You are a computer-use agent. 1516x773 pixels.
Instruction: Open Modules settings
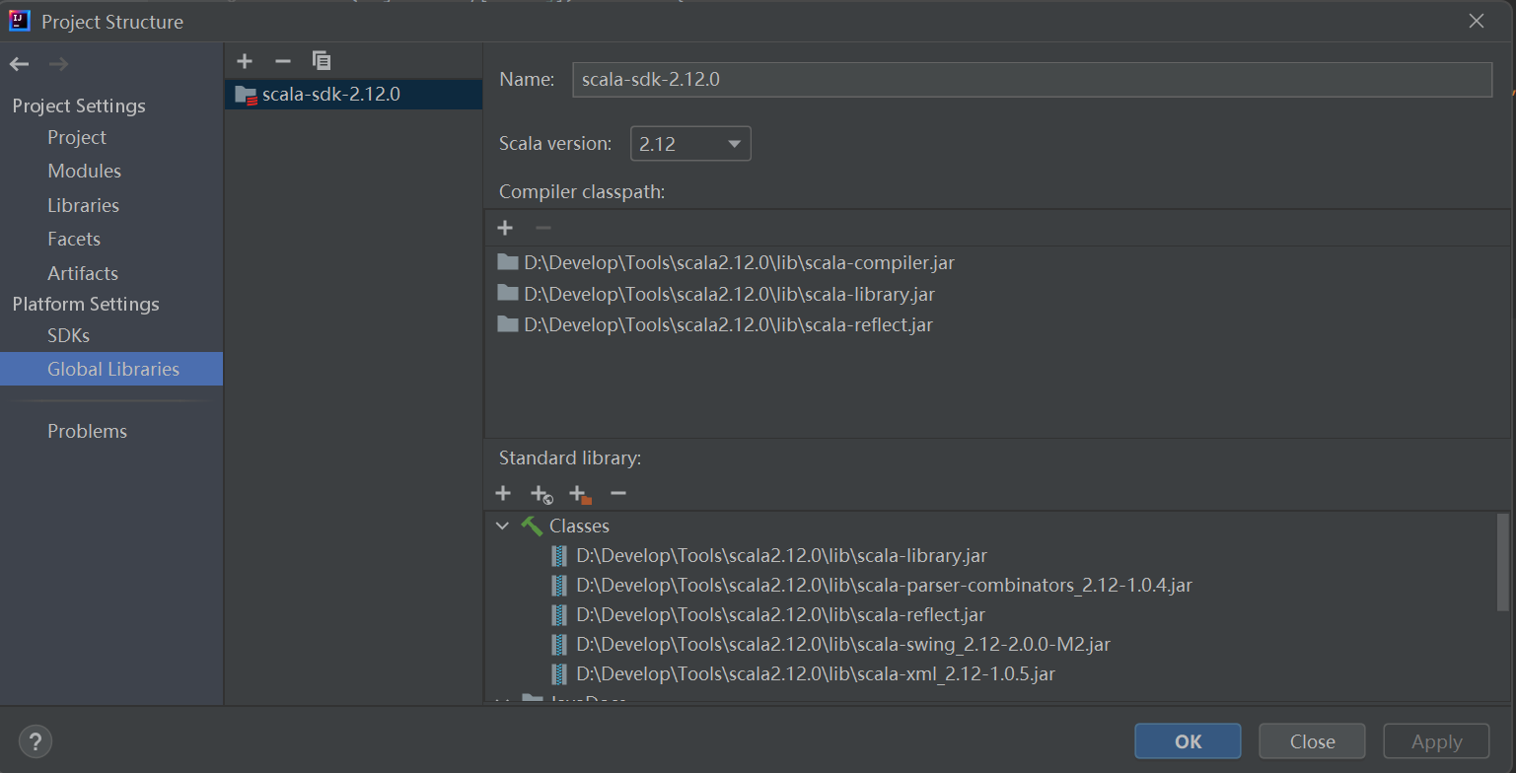84,171
